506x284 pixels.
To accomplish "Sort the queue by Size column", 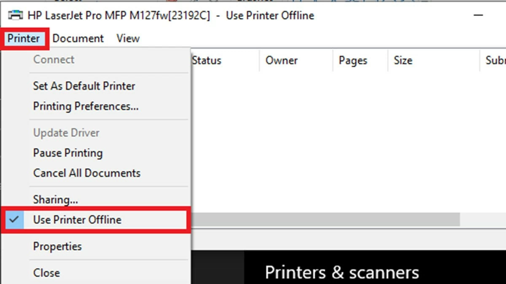I will pos(403,60).
